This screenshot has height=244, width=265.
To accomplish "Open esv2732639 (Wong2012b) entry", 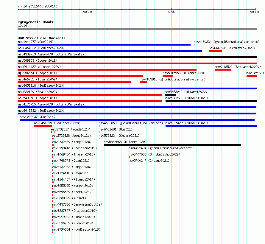I will click(72, 142).
